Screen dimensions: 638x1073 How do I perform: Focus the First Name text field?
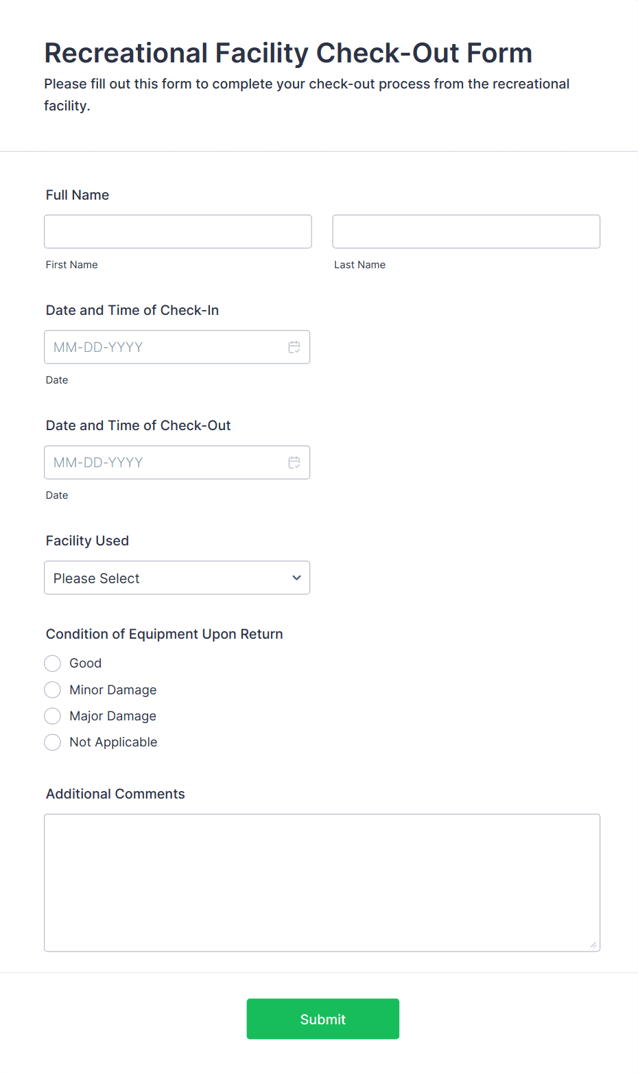(x=178, y=232)
